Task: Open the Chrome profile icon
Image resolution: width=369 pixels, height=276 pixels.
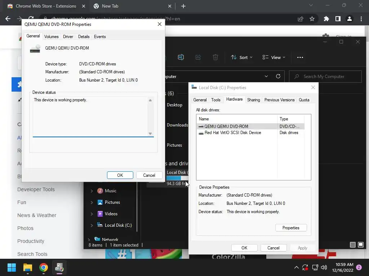Action: tap(350, 19)
